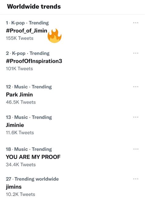The image size is (145, 203).
Task: Click the 101K Tweets count
Action: point(19,69)
